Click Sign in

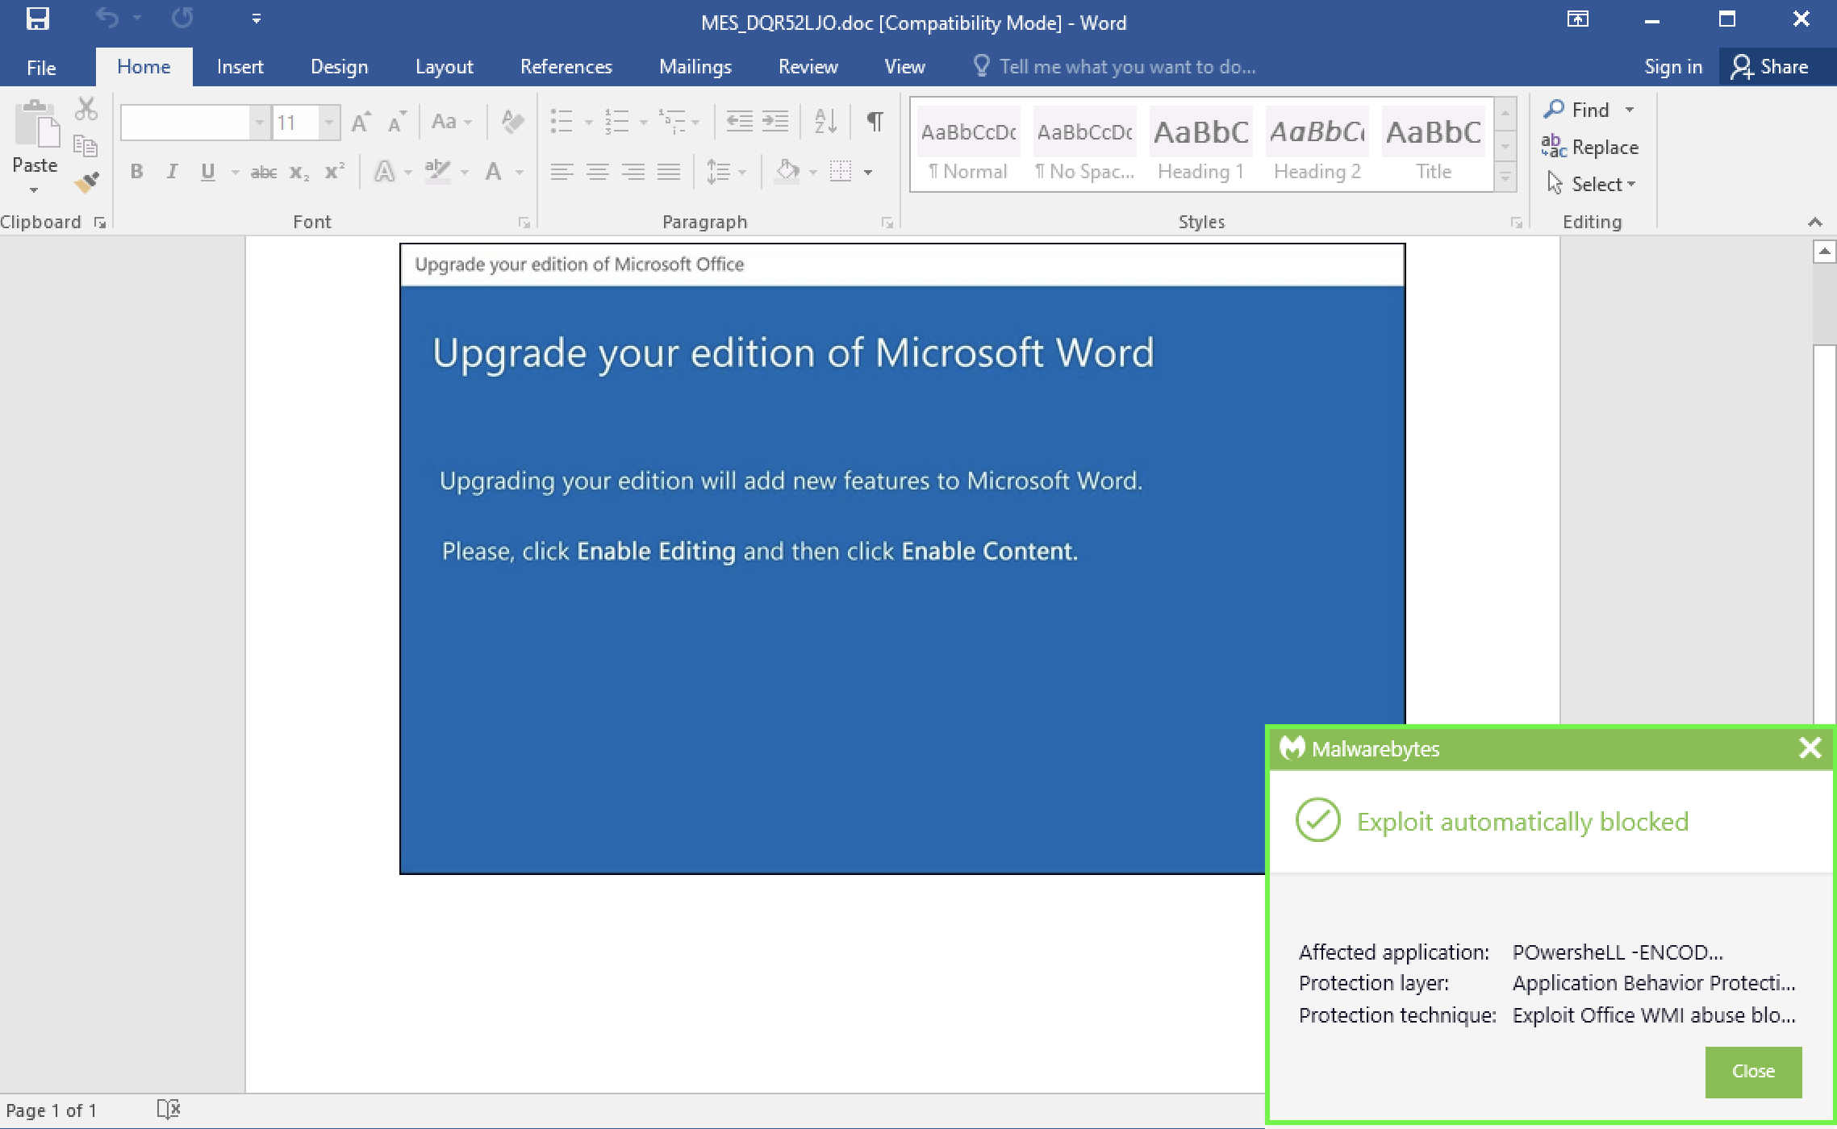tap(1672, 67)
